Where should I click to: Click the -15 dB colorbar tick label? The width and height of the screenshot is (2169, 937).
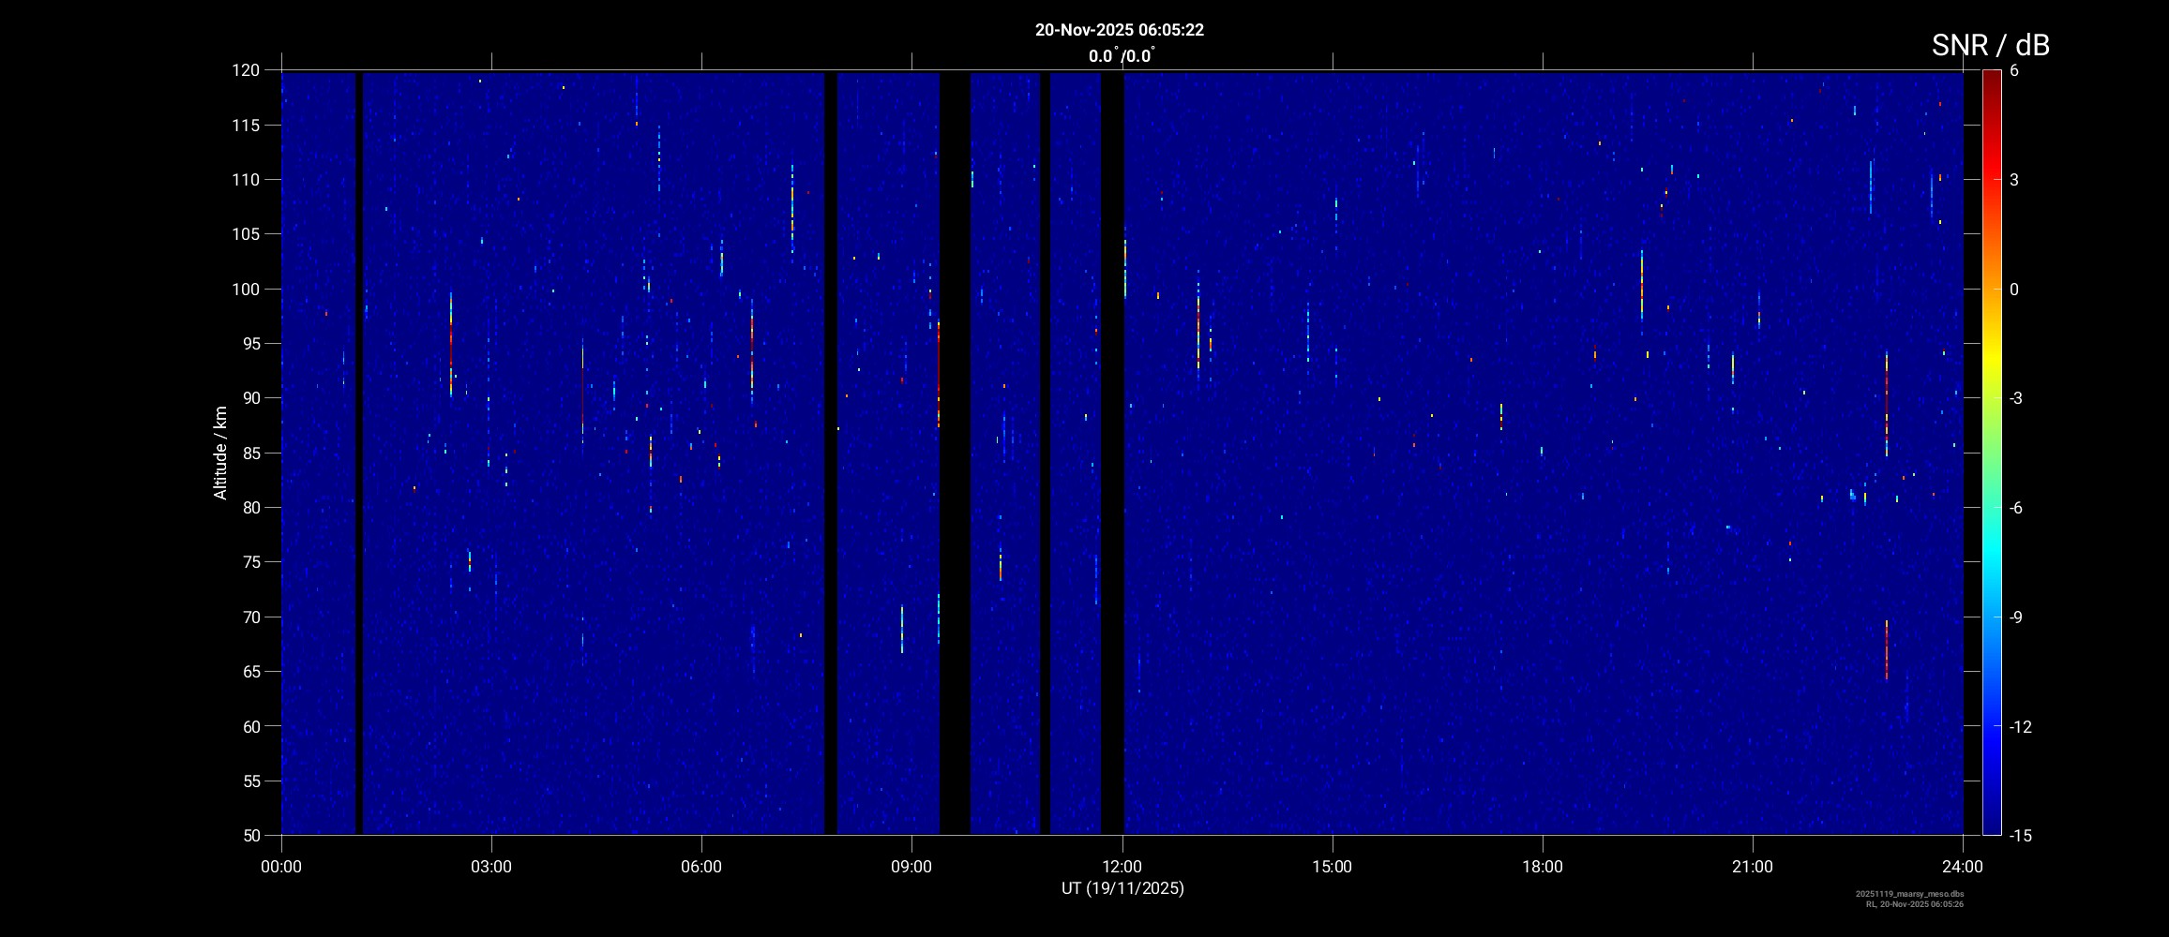point(2020,835)
